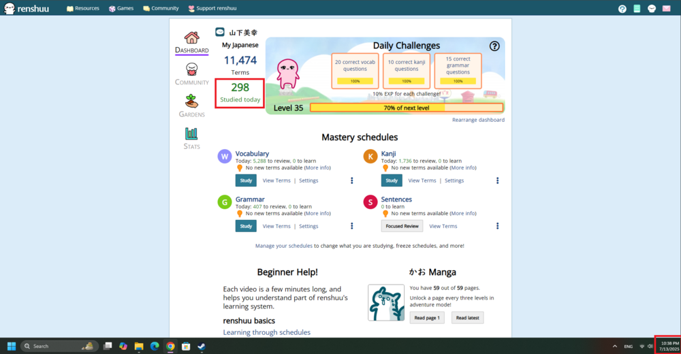Click Rearrange dashboard link
The width and height of the screenshot is (681, 354).
[478, 120]
